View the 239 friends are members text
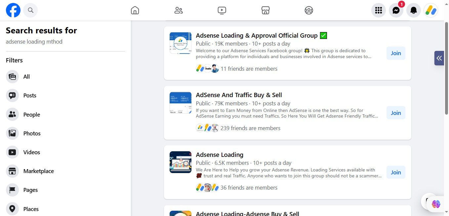The image size is (449, 216). click(x=250, y=128)
